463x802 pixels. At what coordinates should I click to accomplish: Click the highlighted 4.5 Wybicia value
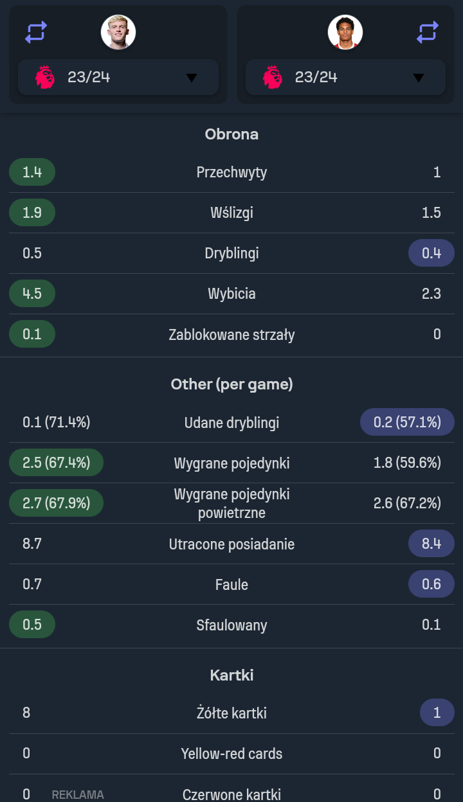[32, 294]
